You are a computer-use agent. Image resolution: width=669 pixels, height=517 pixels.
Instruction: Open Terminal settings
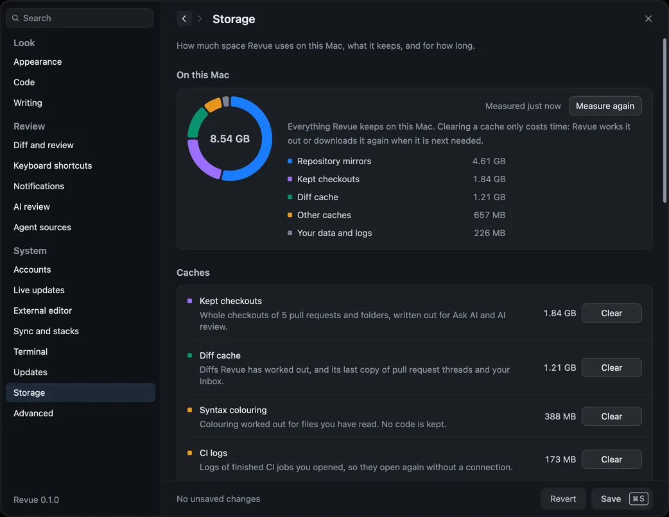[80, 352]
